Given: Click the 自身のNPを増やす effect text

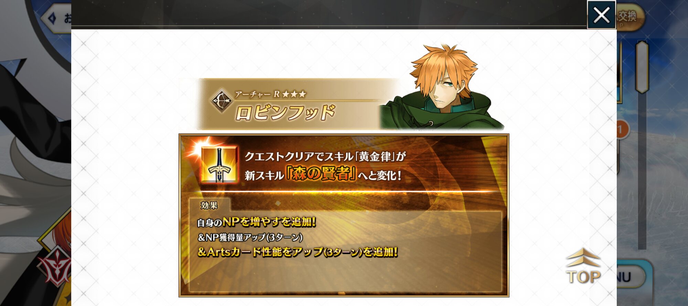Looking at the screenshot, I should 256,222.
